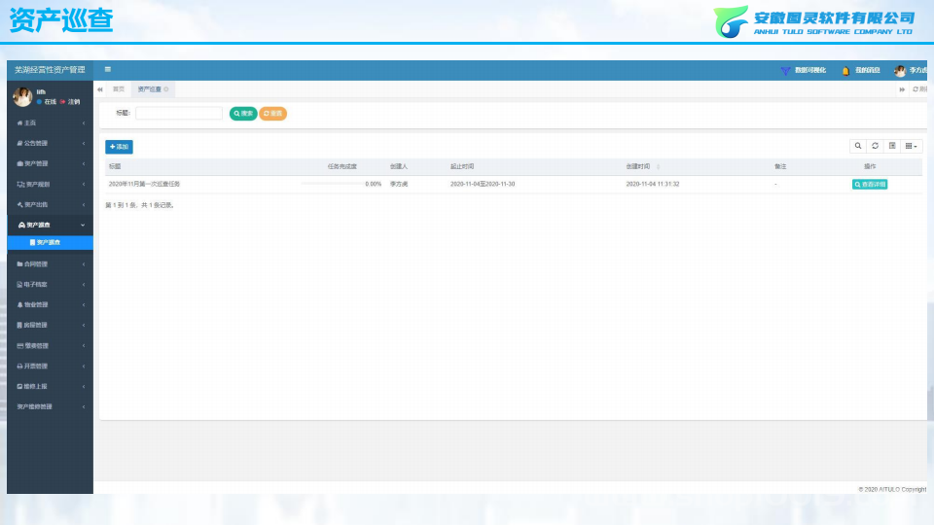
Task: Click the table toolbar magnifier search icon
Action: click(858, 146)
